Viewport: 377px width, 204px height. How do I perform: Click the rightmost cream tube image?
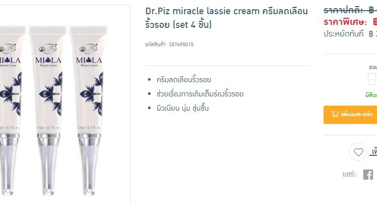coord(89,110)
